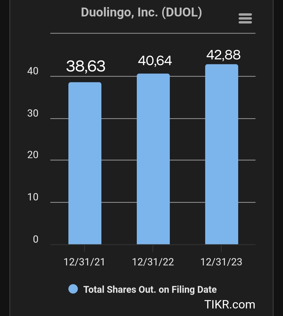Click the y-axis label 0
The height and width of the screenshot is (316, 283).
tap(36, 239)
